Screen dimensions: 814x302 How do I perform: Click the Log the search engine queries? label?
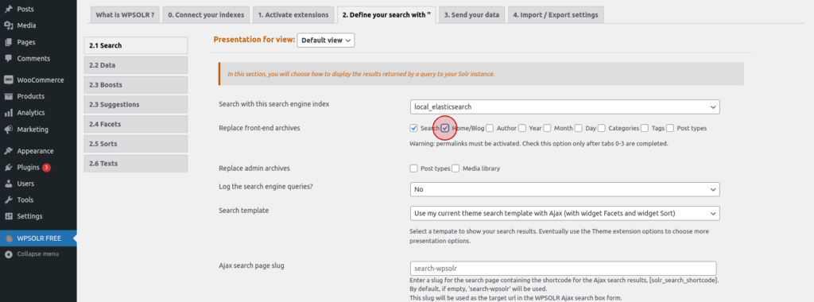266,186
